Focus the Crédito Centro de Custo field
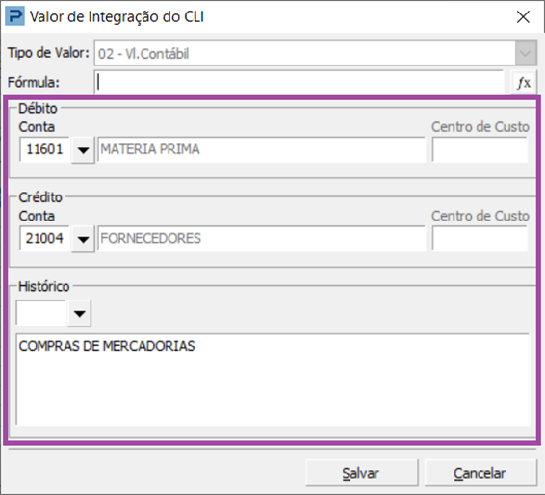Screen dimensions: 545x495 click(480, 239)
